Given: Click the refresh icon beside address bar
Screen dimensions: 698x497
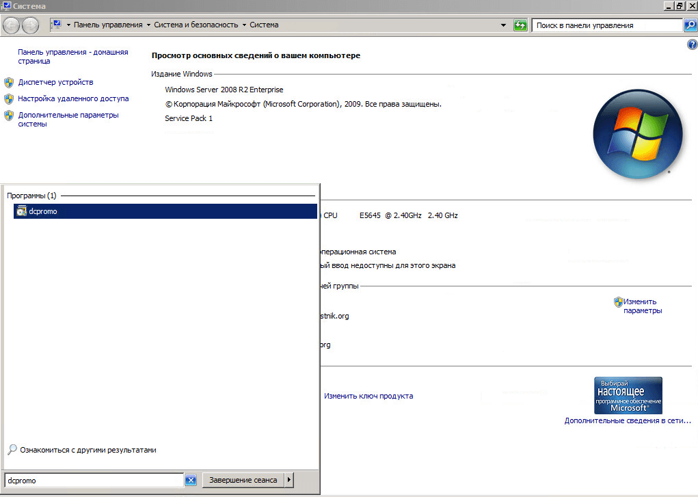Looking at the screenshot, I should pyautogui.click(x=521, y=25).
